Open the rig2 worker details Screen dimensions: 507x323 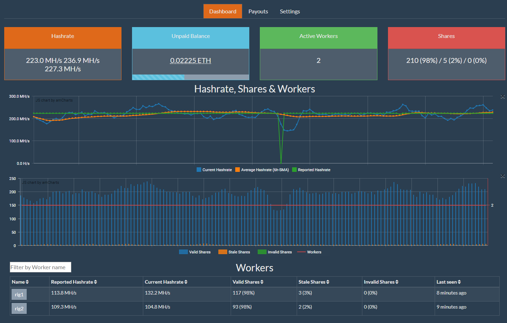click(x=19, y=309)
